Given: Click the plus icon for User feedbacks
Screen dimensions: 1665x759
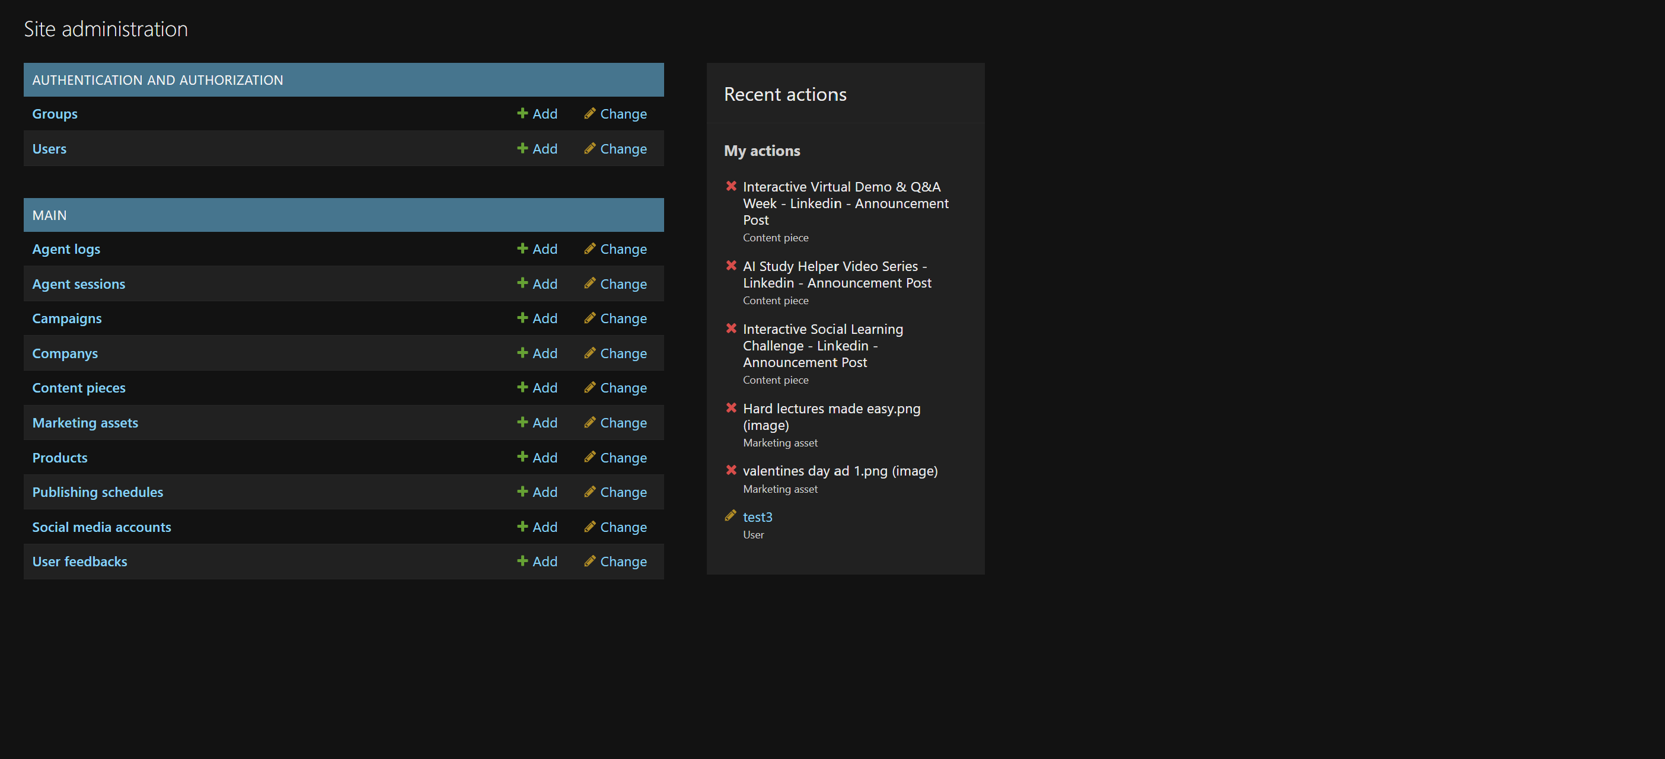Looking at the screenshot, I should point(522,560).
